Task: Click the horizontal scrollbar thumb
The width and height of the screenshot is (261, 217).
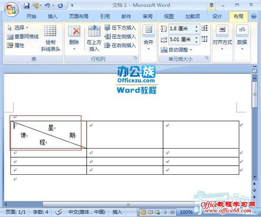Action: click(x=128, y=204)
